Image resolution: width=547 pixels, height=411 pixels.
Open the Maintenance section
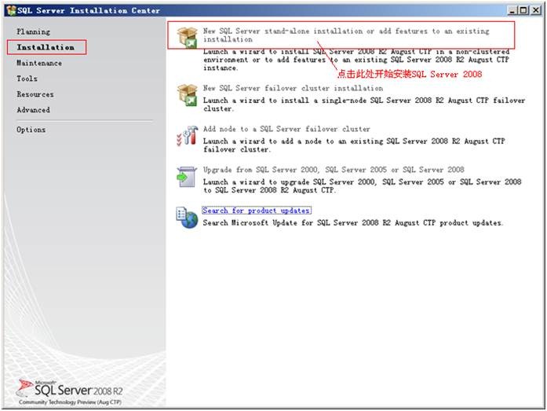[39, 63]
